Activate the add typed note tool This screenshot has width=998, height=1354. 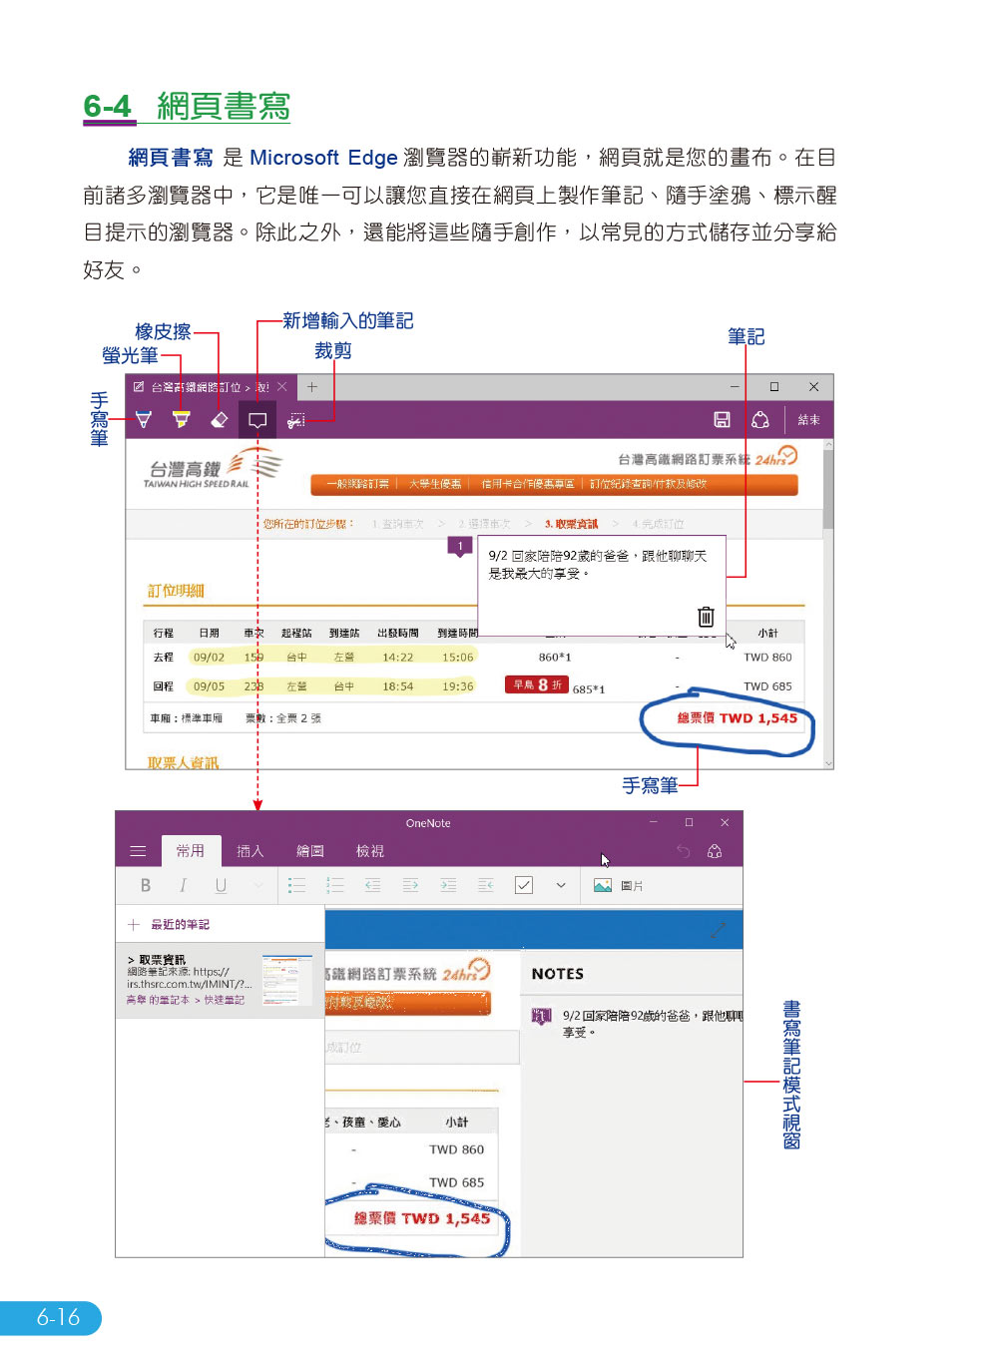[x=257, y=420]
